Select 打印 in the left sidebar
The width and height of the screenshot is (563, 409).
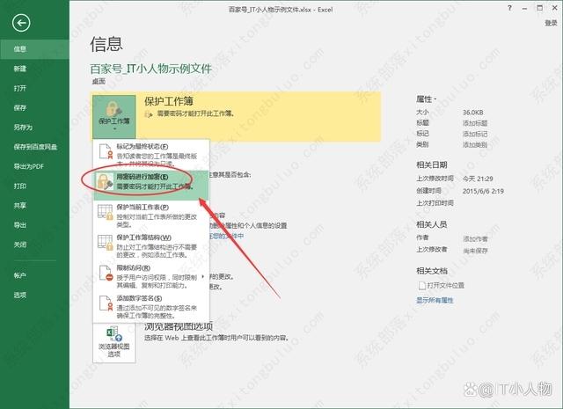tap(19, 186)
